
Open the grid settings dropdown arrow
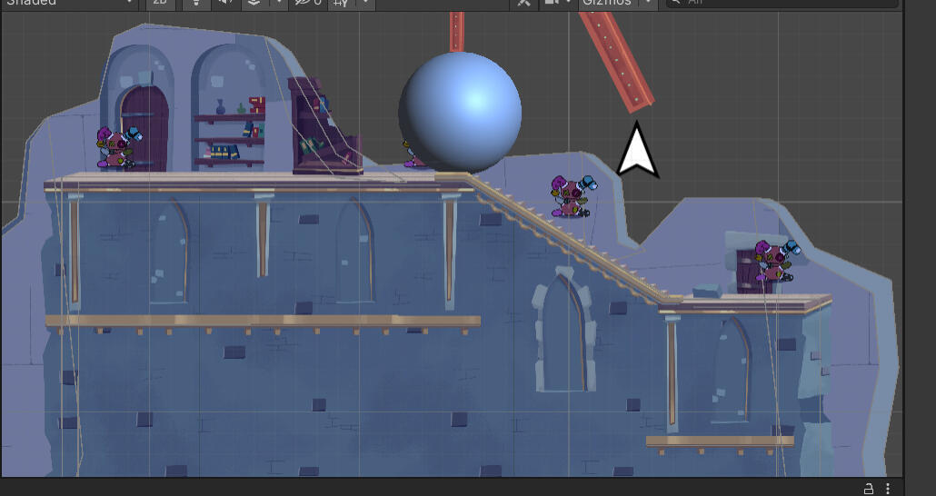point(365,3)
